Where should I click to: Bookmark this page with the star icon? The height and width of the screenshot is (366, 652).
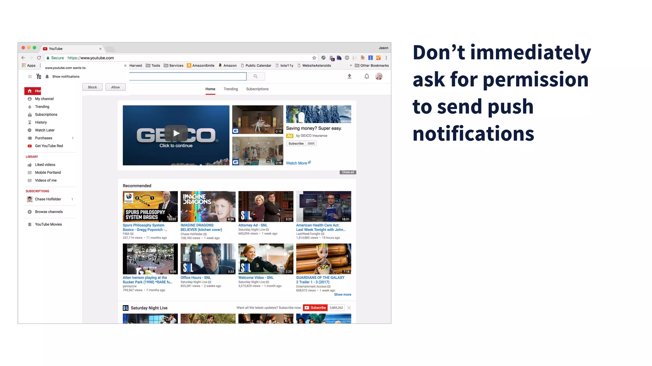coord(314,58)
